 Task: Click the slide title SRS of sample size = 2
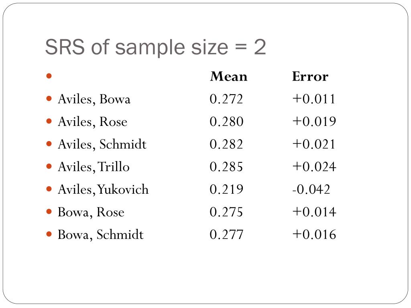155,47
